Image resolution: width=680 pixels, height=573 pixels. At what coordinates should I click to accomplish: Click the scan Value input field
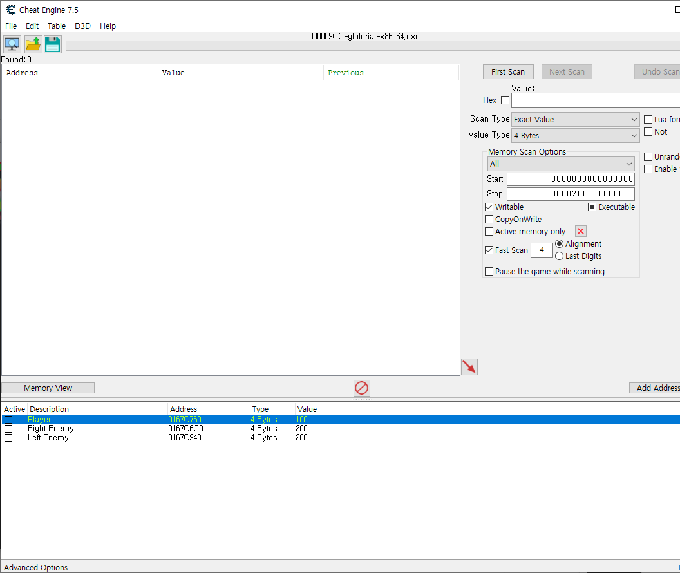point(596,100)
